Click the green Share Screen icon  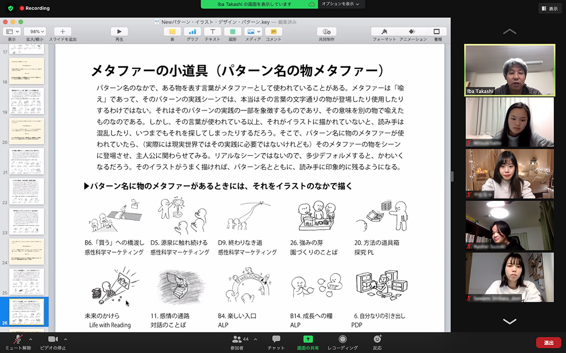pos(308,339)
